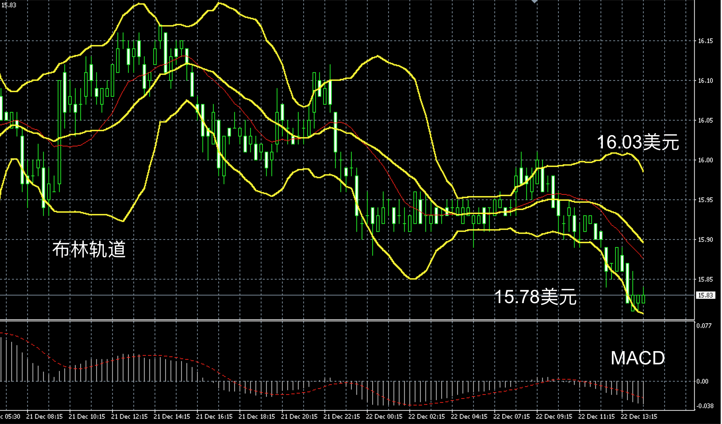Select the 布林轨道 text label
The width and height of the screenshot is (722, 424).
pyautogui.click(x=89, y=249)
